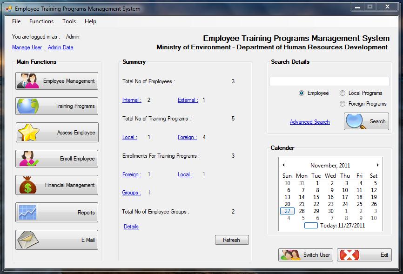Click the External employees link
The image size is (403, 274).
[188, 100]
